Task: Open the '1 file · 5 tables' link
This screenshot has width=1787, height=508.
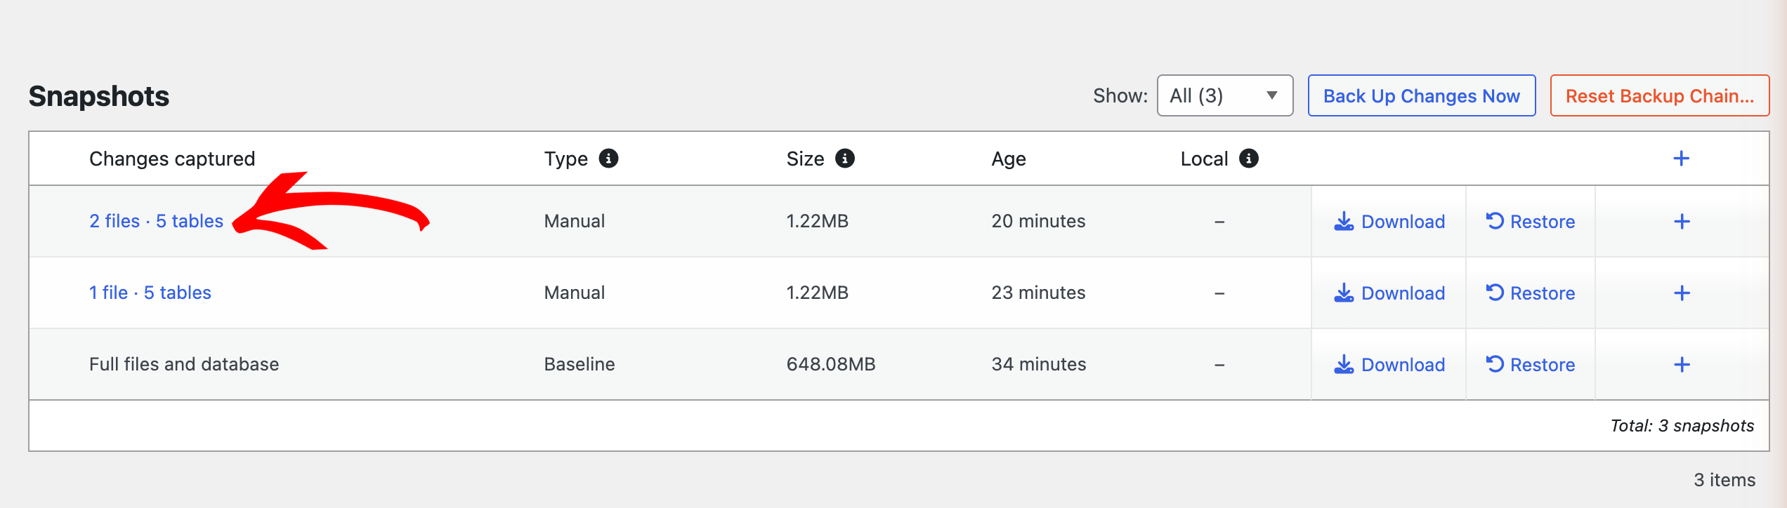Action: tap(150, 293)
